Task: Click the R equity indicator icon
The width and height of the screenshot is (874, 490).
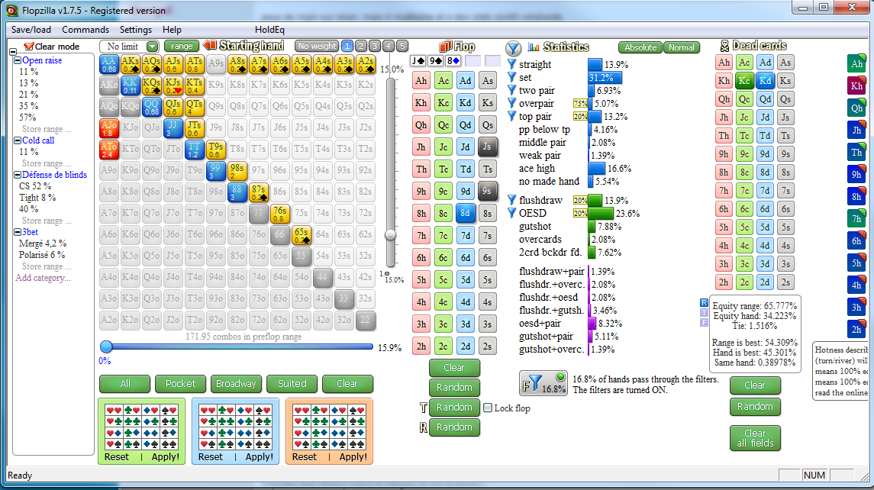Action: tap(704, 303)
